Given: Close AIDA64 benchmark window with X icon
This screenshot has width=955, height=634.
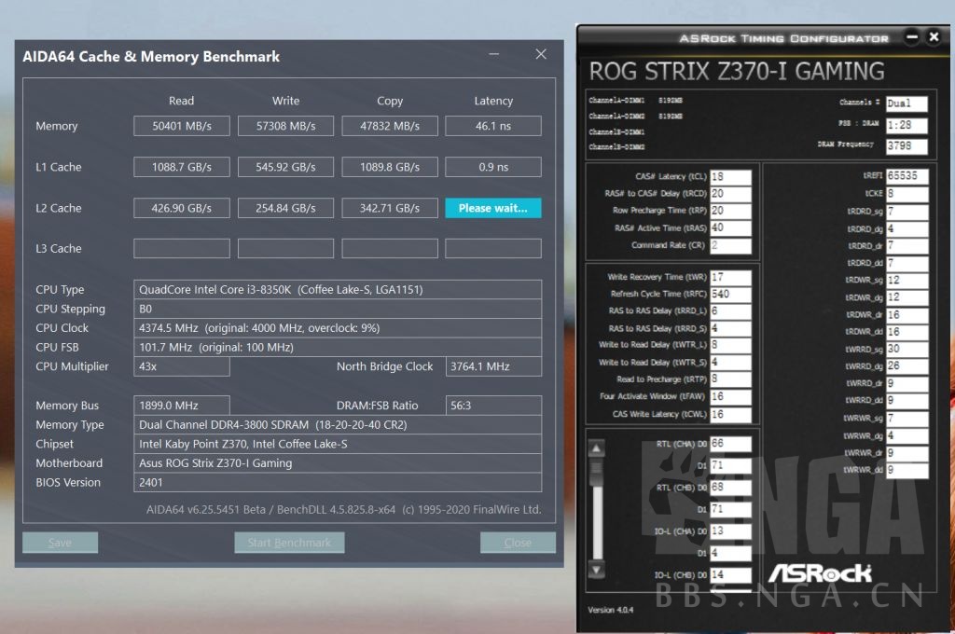Looking at the screenshot, I should tap(541, 54).
